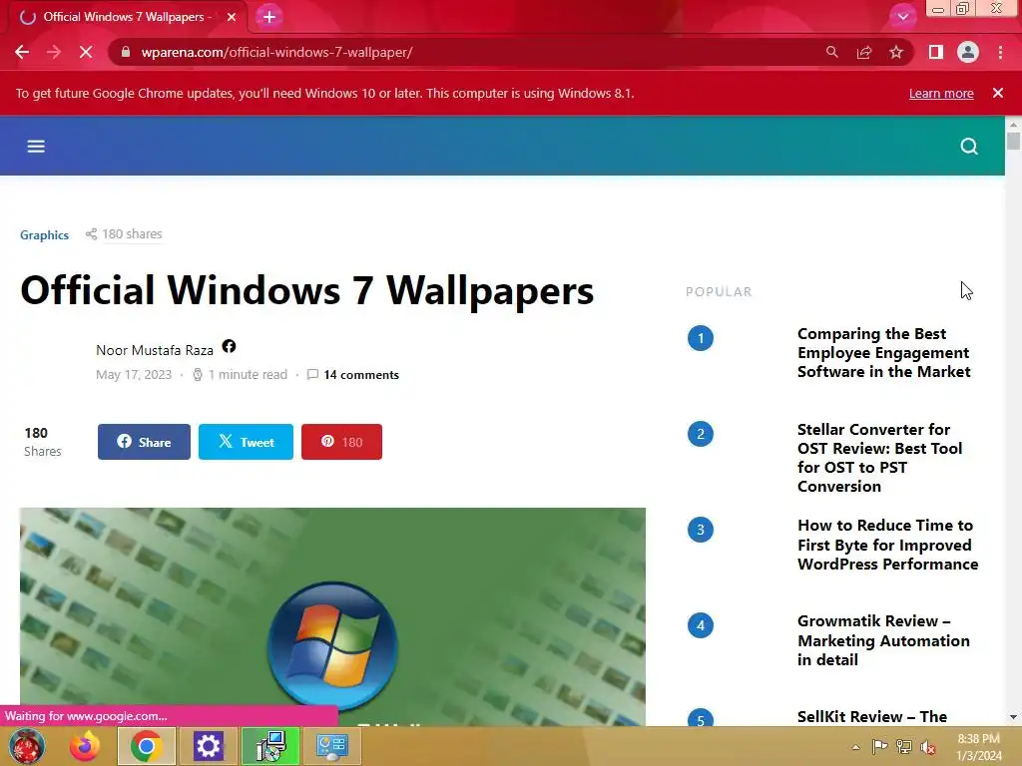Click the scrollbar down arrow
1022x766 pixels.
coord(1013,717)
